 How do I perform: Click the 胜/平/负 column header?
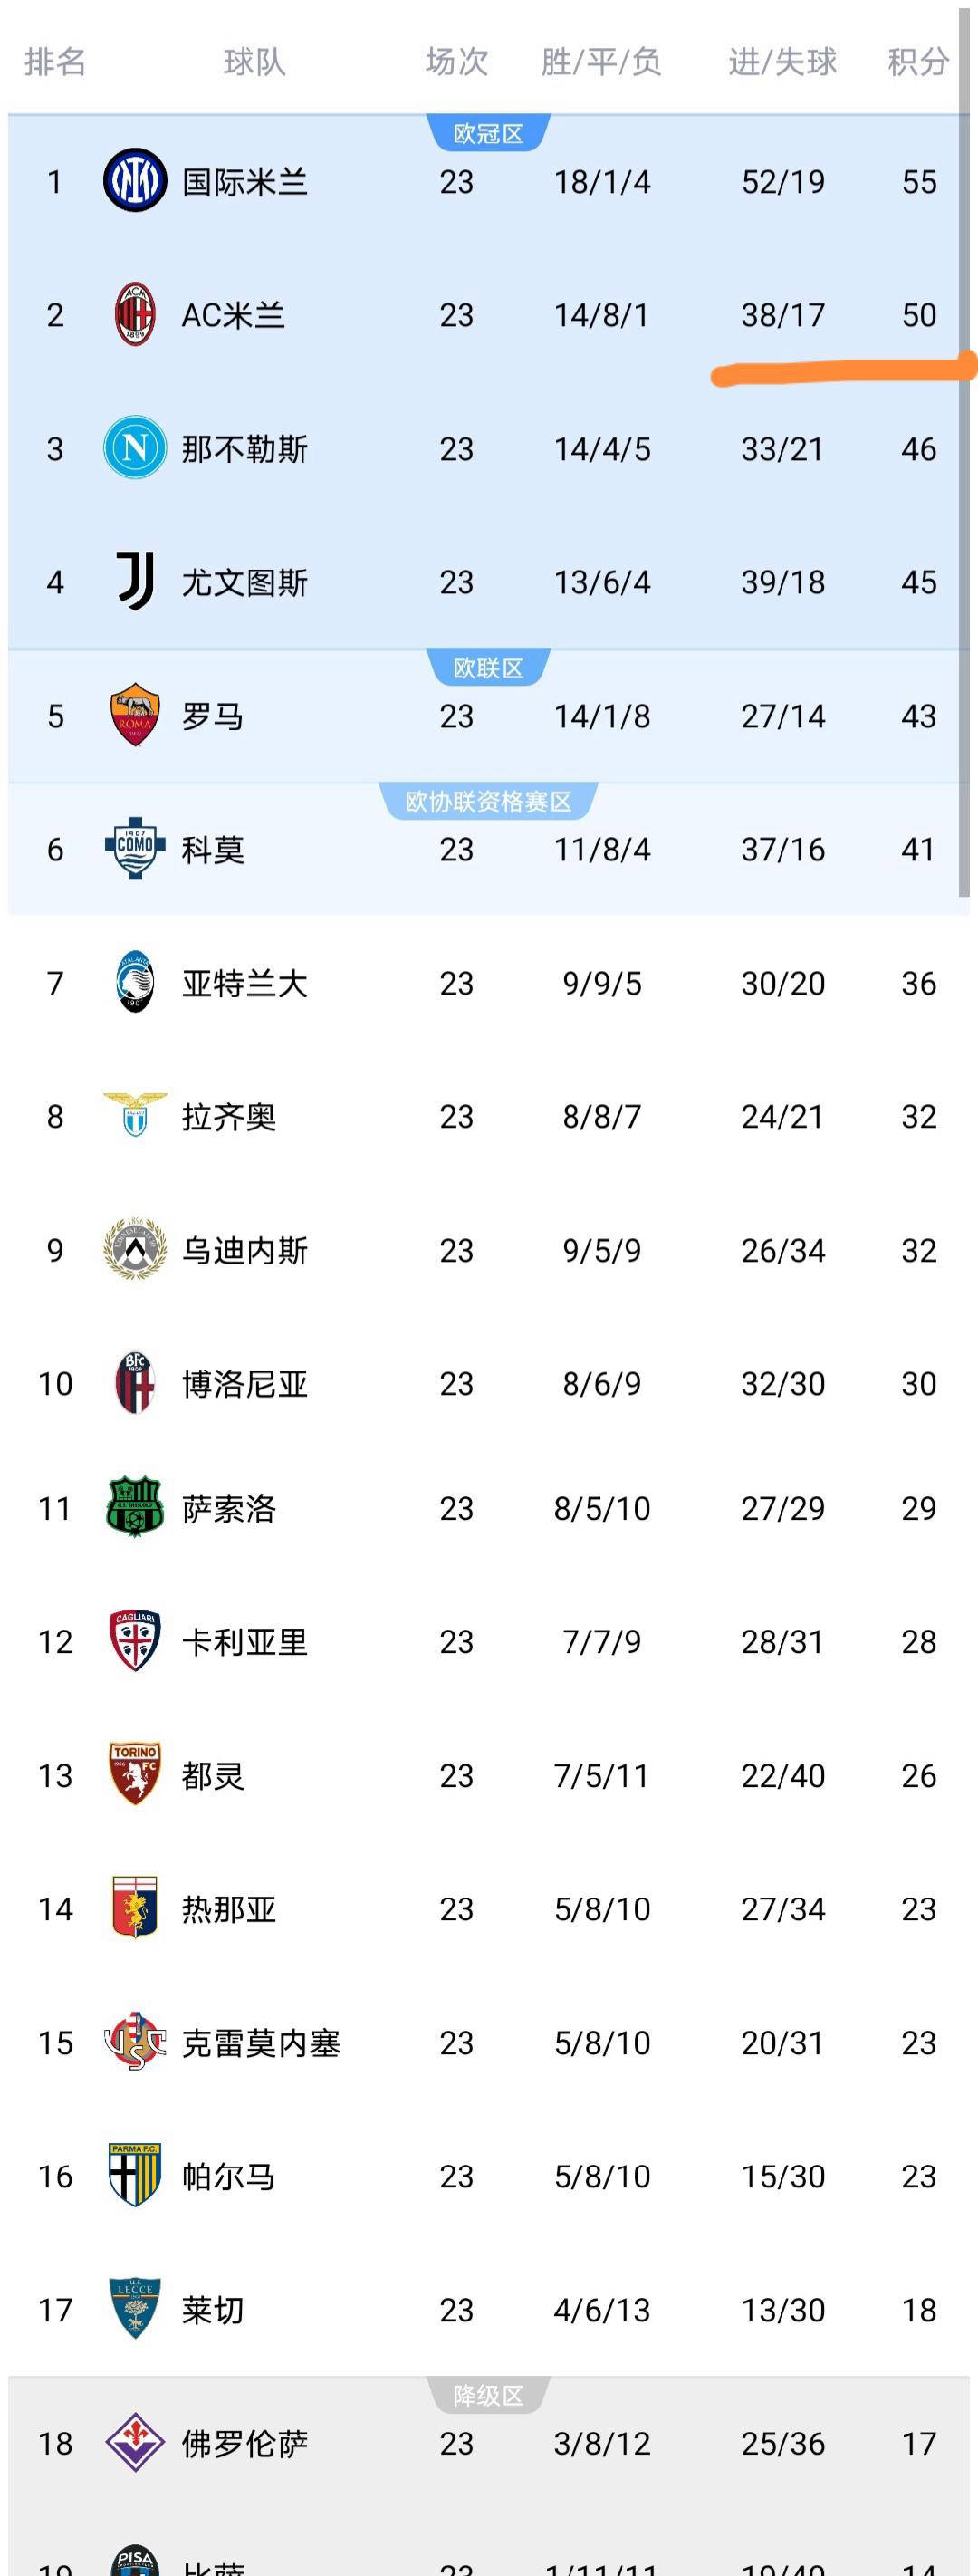(x=601, y=62)
